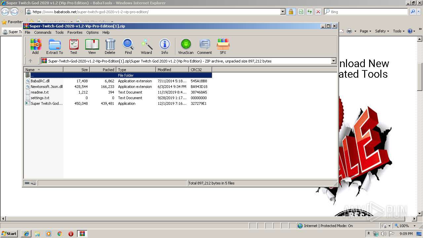The image size is (423, 238).
Task: Open the IE Page dropdown menu
Action: (x=365, y=31)
